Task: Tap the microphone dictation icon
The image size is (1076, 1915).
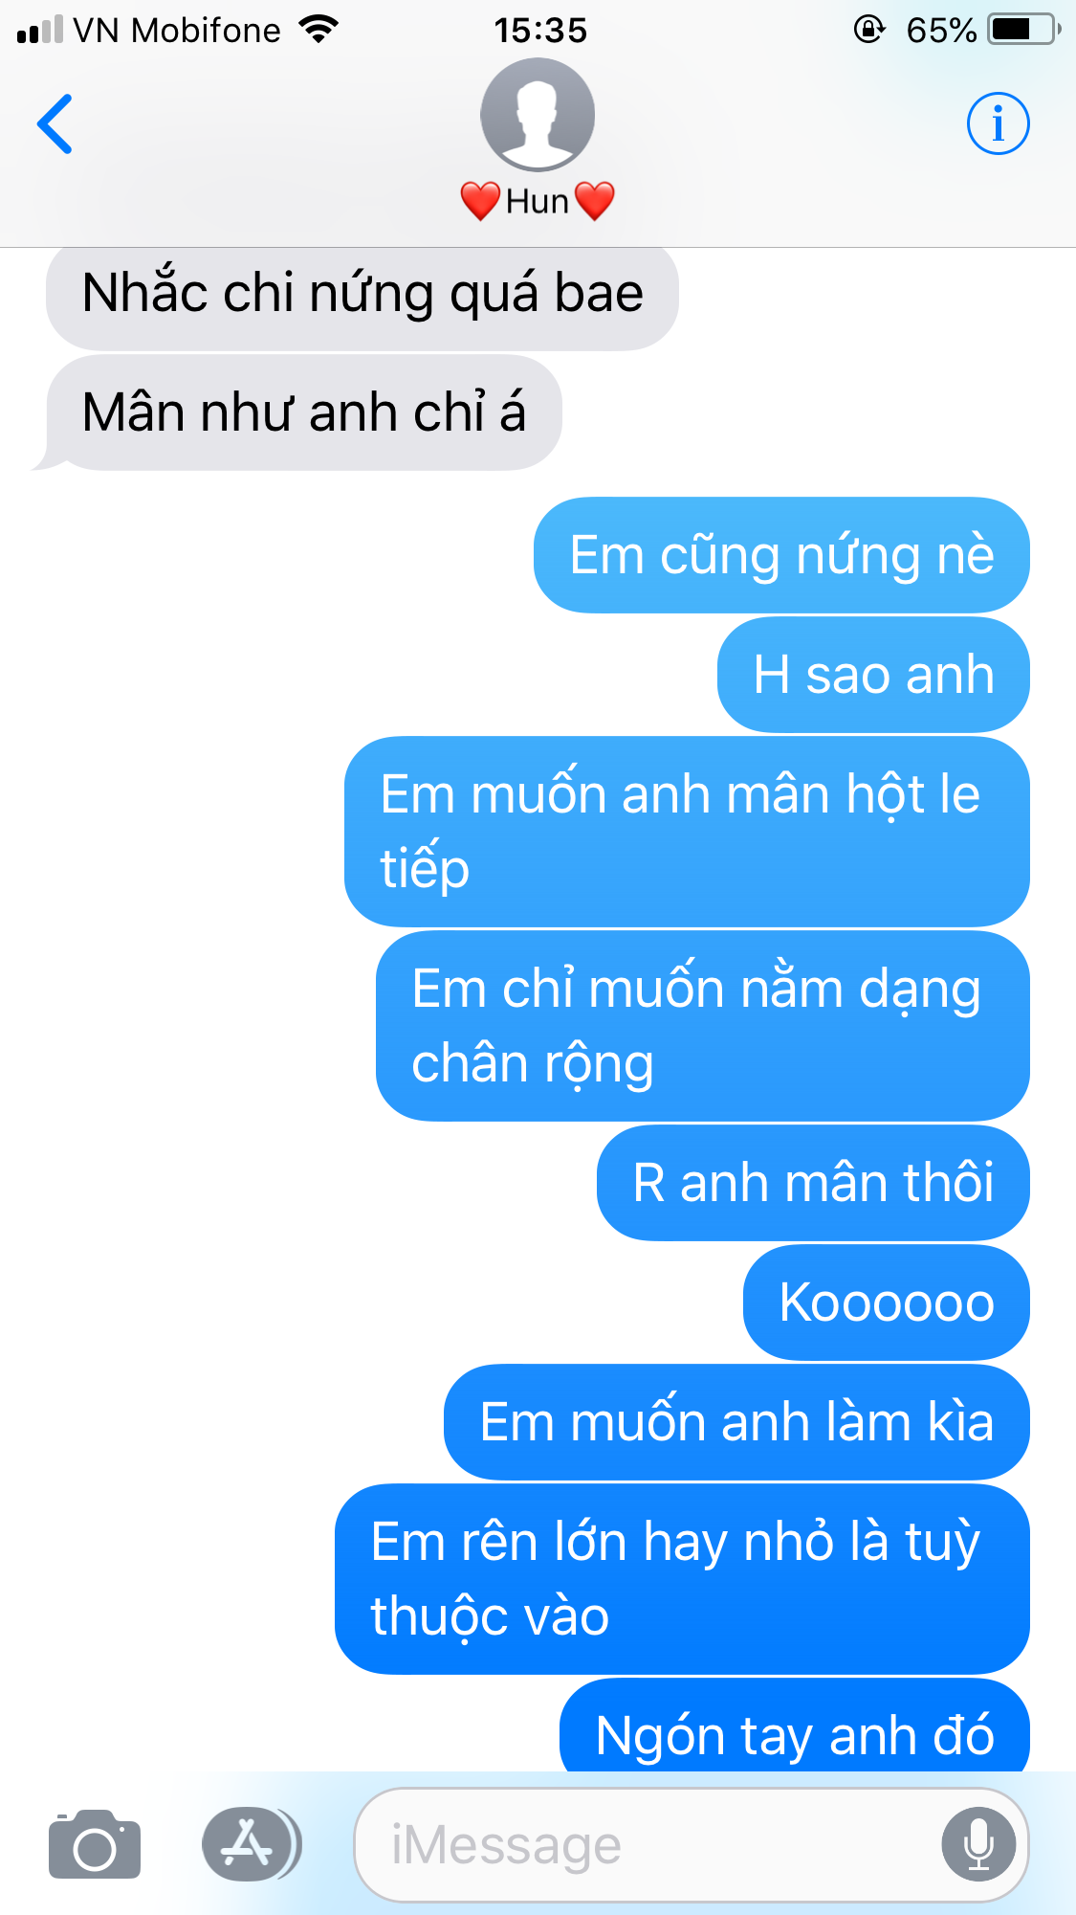Action: point(978,1843)
